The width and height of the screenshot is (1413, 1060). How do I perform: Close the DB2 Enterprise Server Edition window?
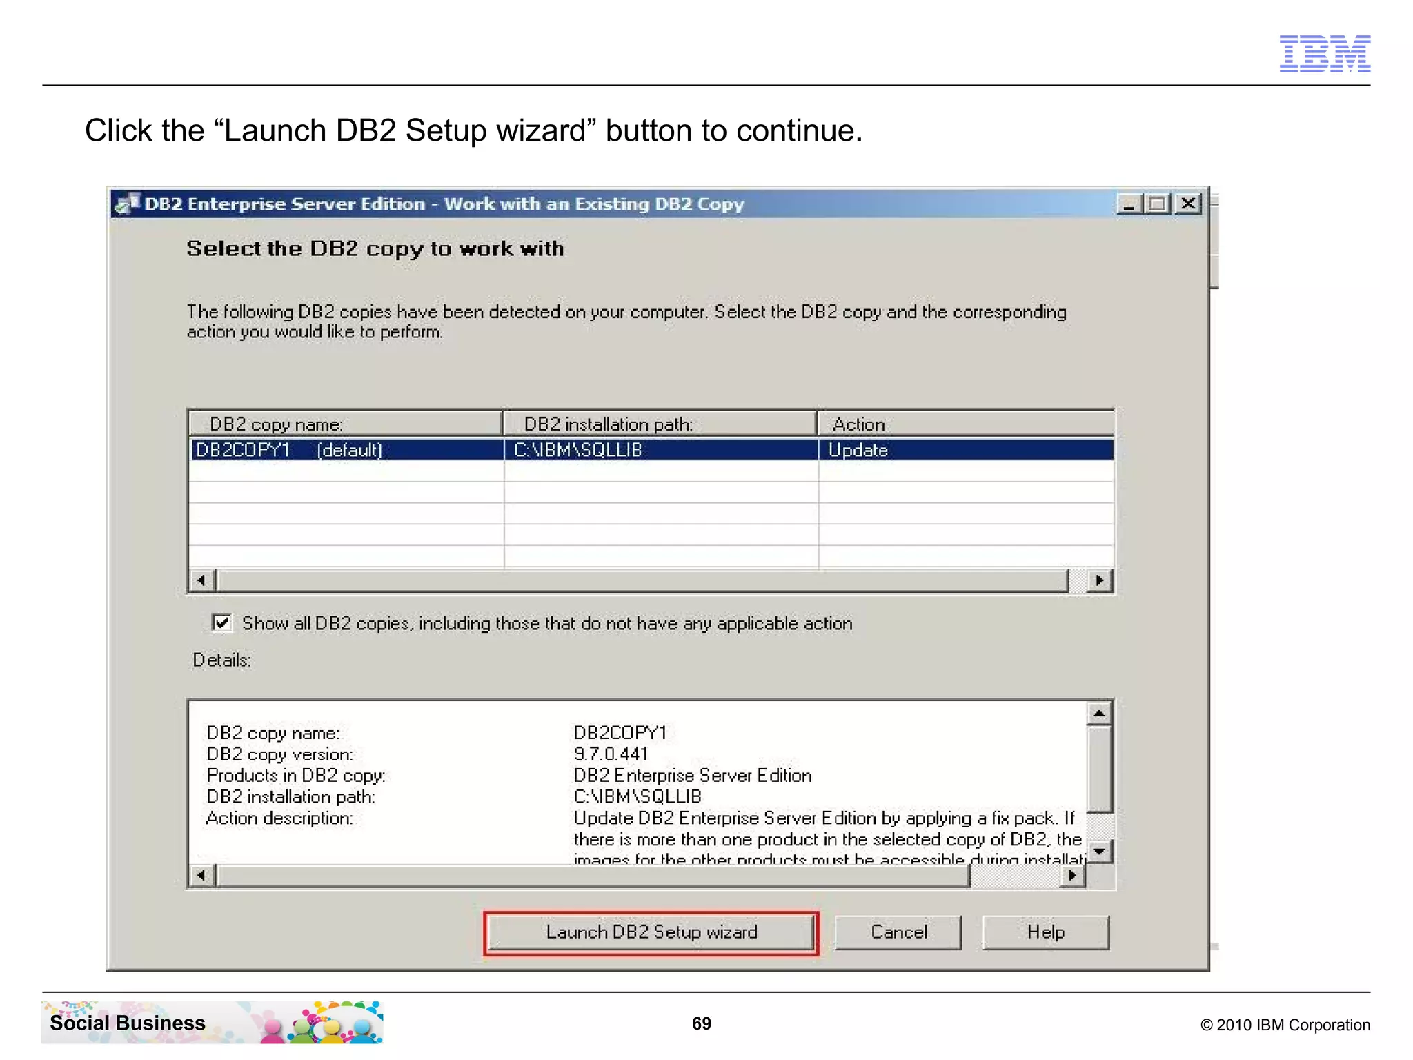[1188, 204]
